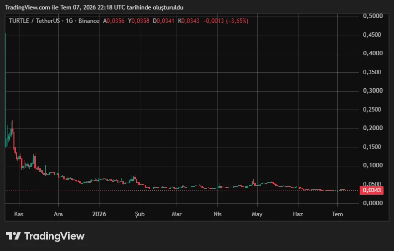
Task: Click the Nis month label on time axis
Action: [x=217, y=214]
